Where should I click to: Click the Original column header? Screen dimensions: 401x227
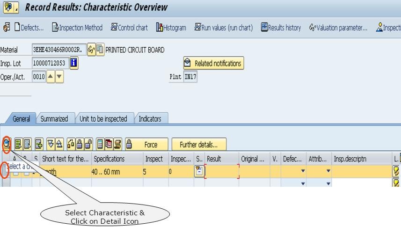[x=254, y=159]
